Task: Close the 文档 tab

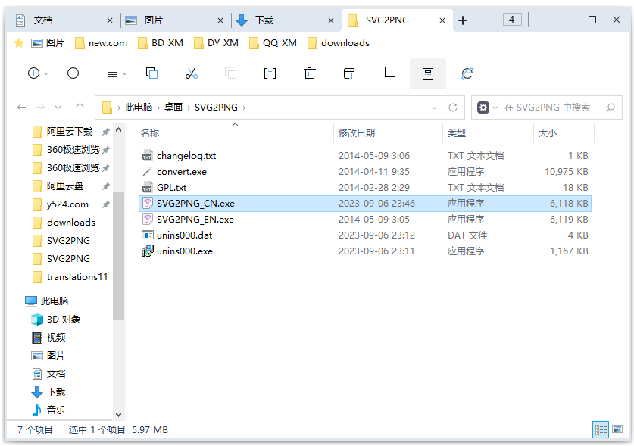Action: click(x=110, y=20)
